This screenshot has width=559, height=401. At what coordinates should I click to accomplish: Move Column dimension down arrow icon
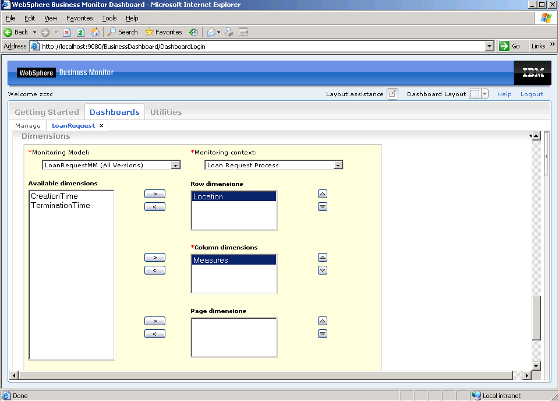click(323, 270)
